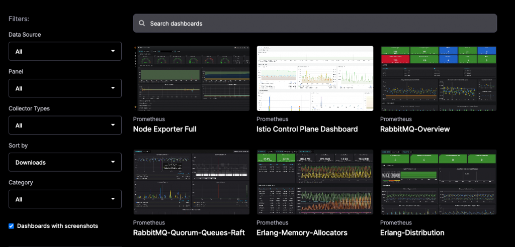Click the Filters heading text

pos(19,19)
